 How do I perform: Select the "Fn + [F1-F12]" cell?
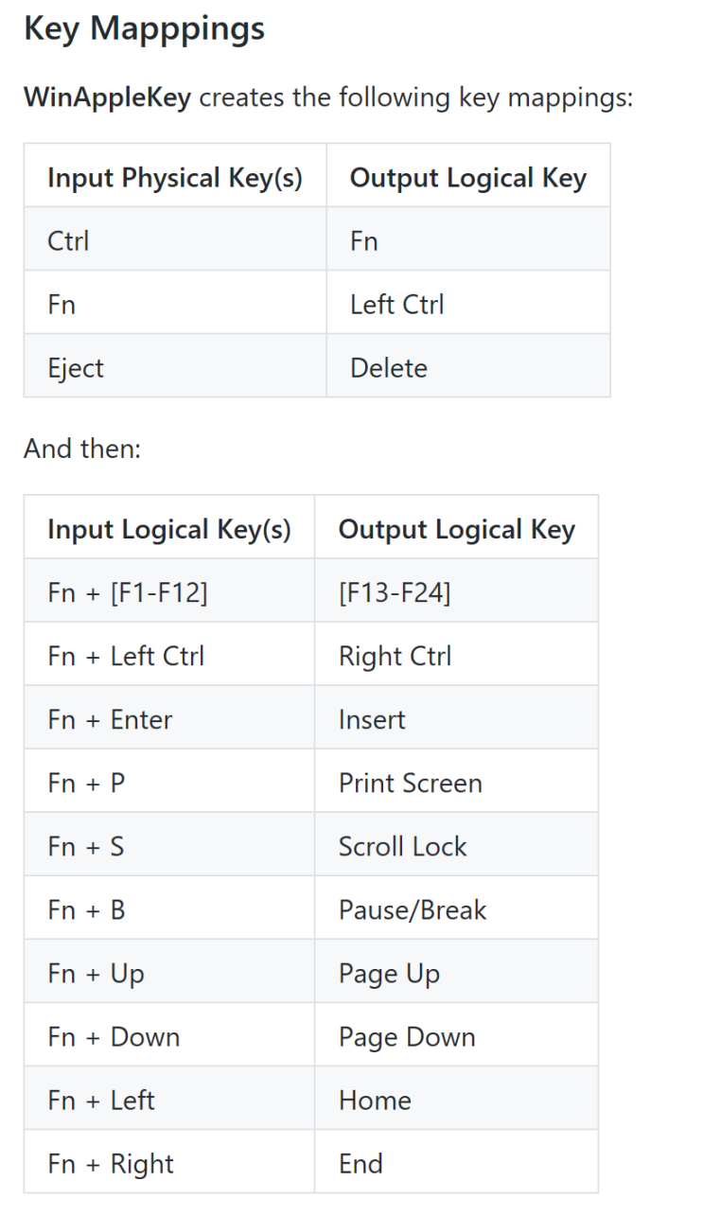(x=128, y=593)
